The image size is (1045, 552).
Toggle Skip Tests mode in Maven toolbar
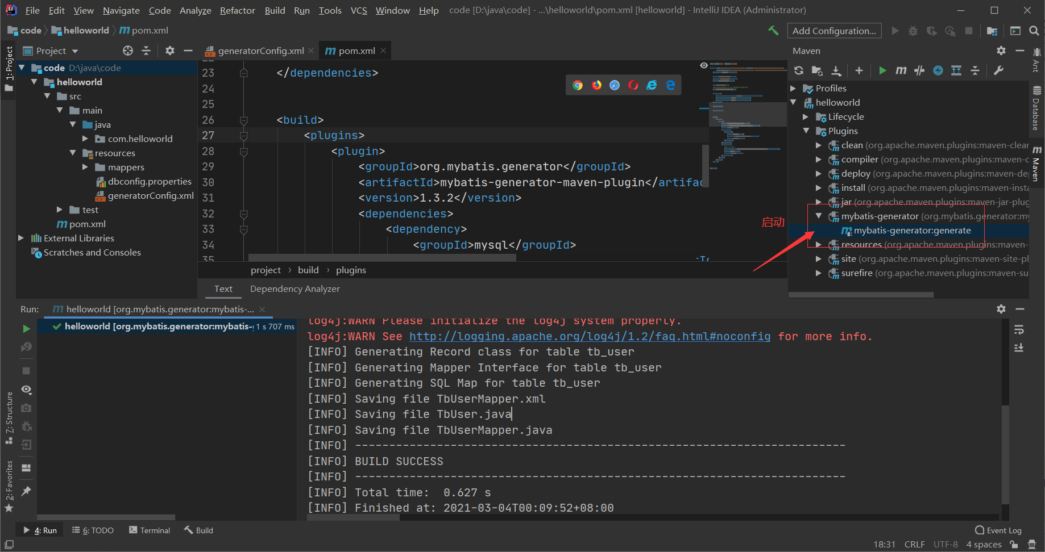tap(938, 70)
